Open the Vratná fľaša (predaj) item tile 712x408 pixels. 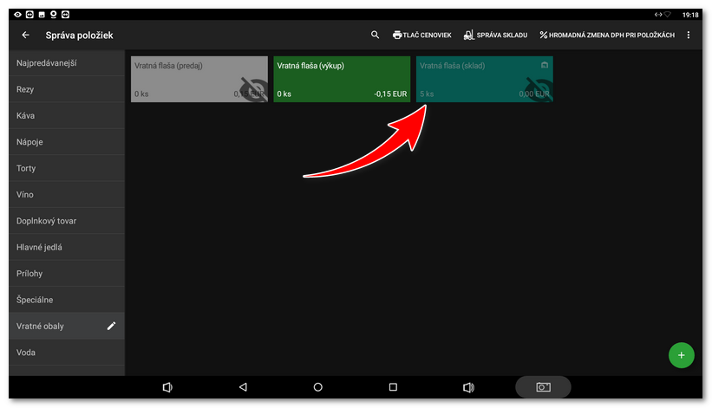[x=199, y=80]
